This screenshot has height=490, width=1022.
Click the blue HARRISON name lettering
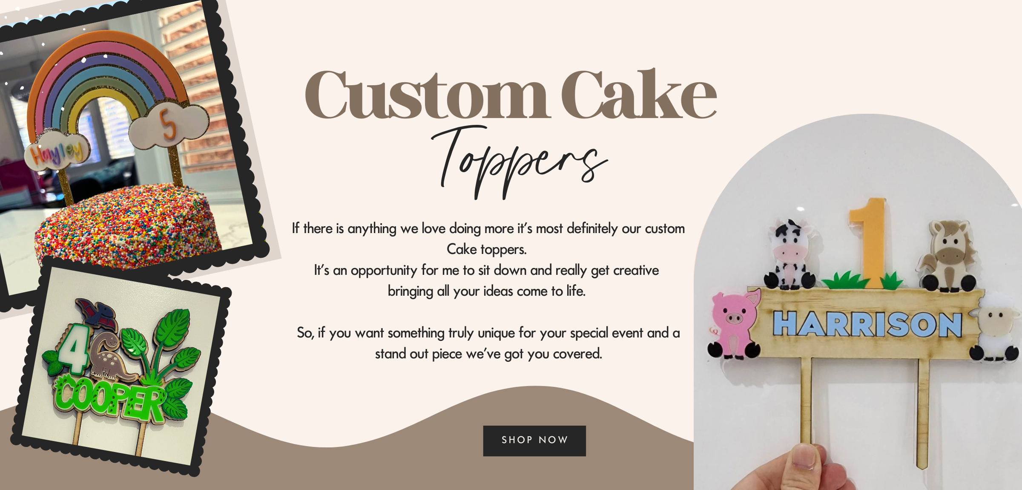coord(867,324)
